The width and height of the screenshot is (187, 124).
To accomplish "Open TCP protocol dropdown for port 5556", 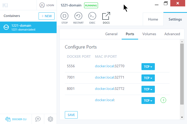I will point(148,66).
